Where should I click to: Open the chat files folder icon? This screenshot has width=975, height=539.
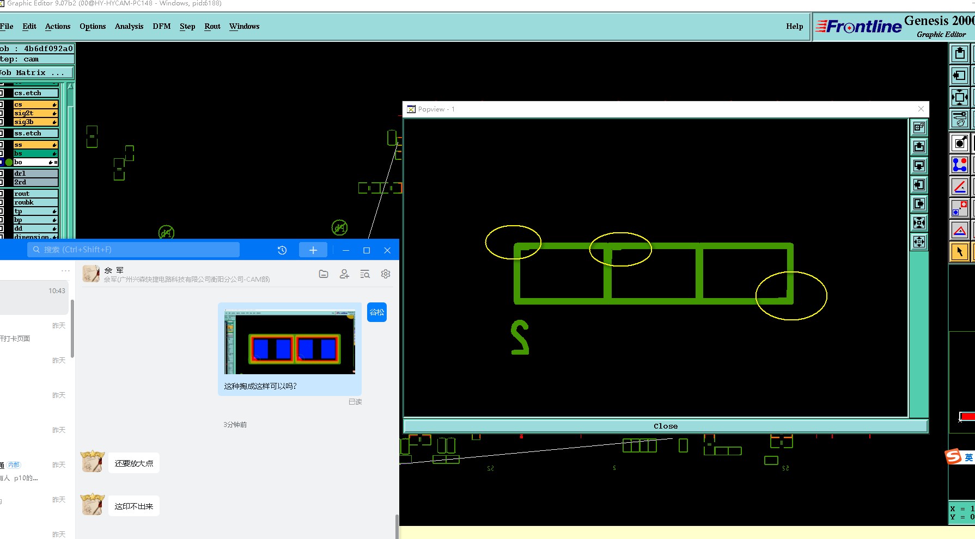pos(324,274)
